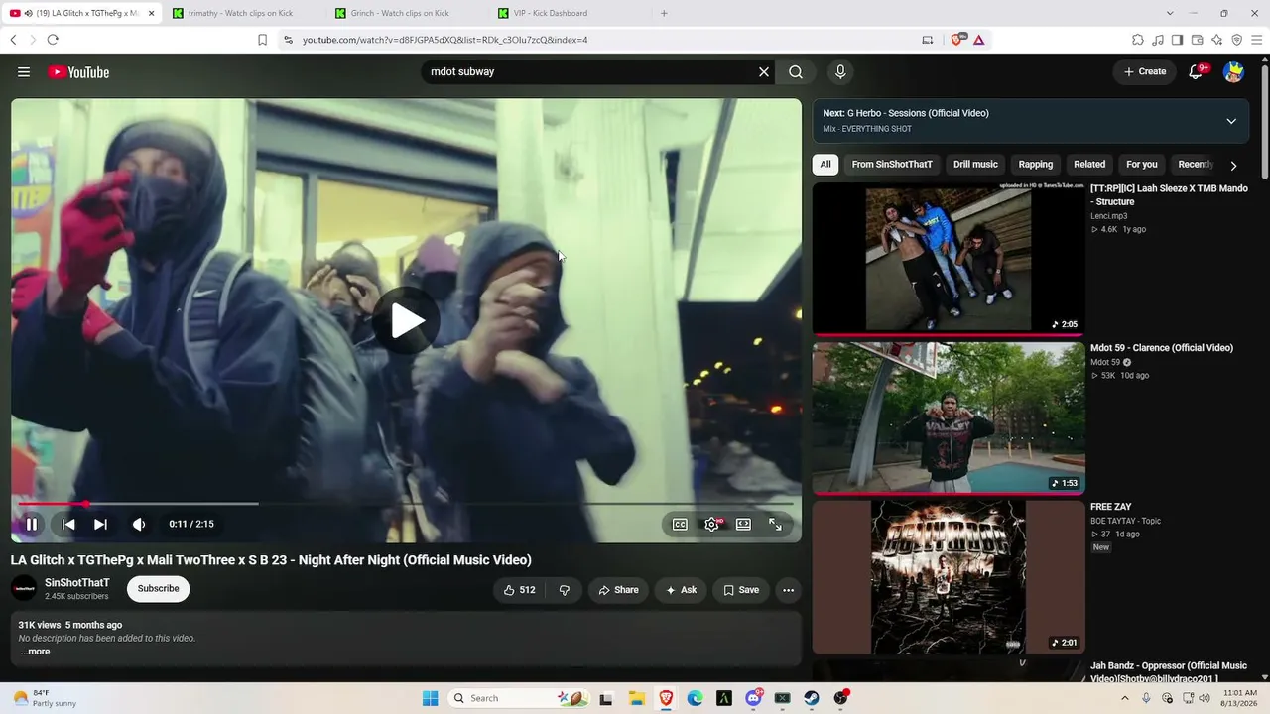Open the Brave media playlist music icon
The image size is (1270, 714).
pyautogui.click(x=1158, y=40)
